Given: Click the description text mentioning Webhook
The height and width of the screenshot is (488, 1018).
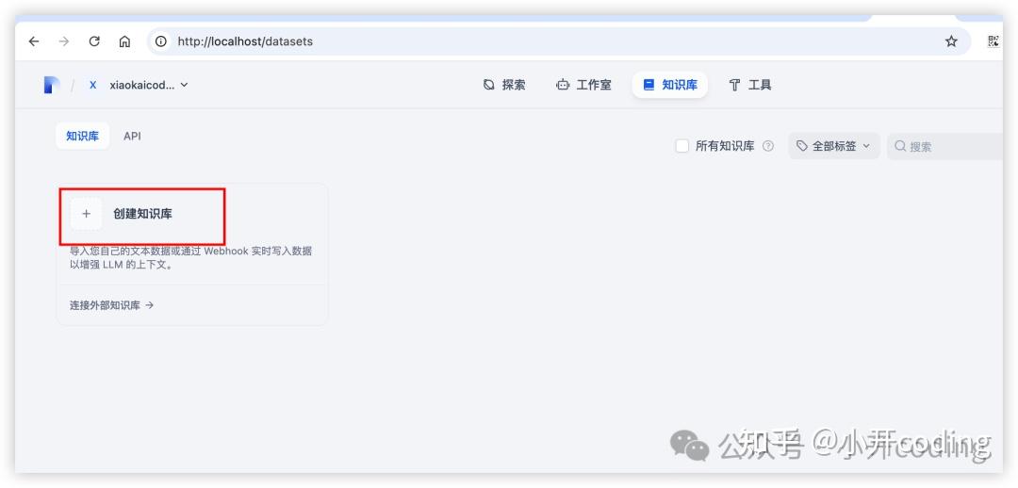Looking at the screenshot, I should coord(190,258).
